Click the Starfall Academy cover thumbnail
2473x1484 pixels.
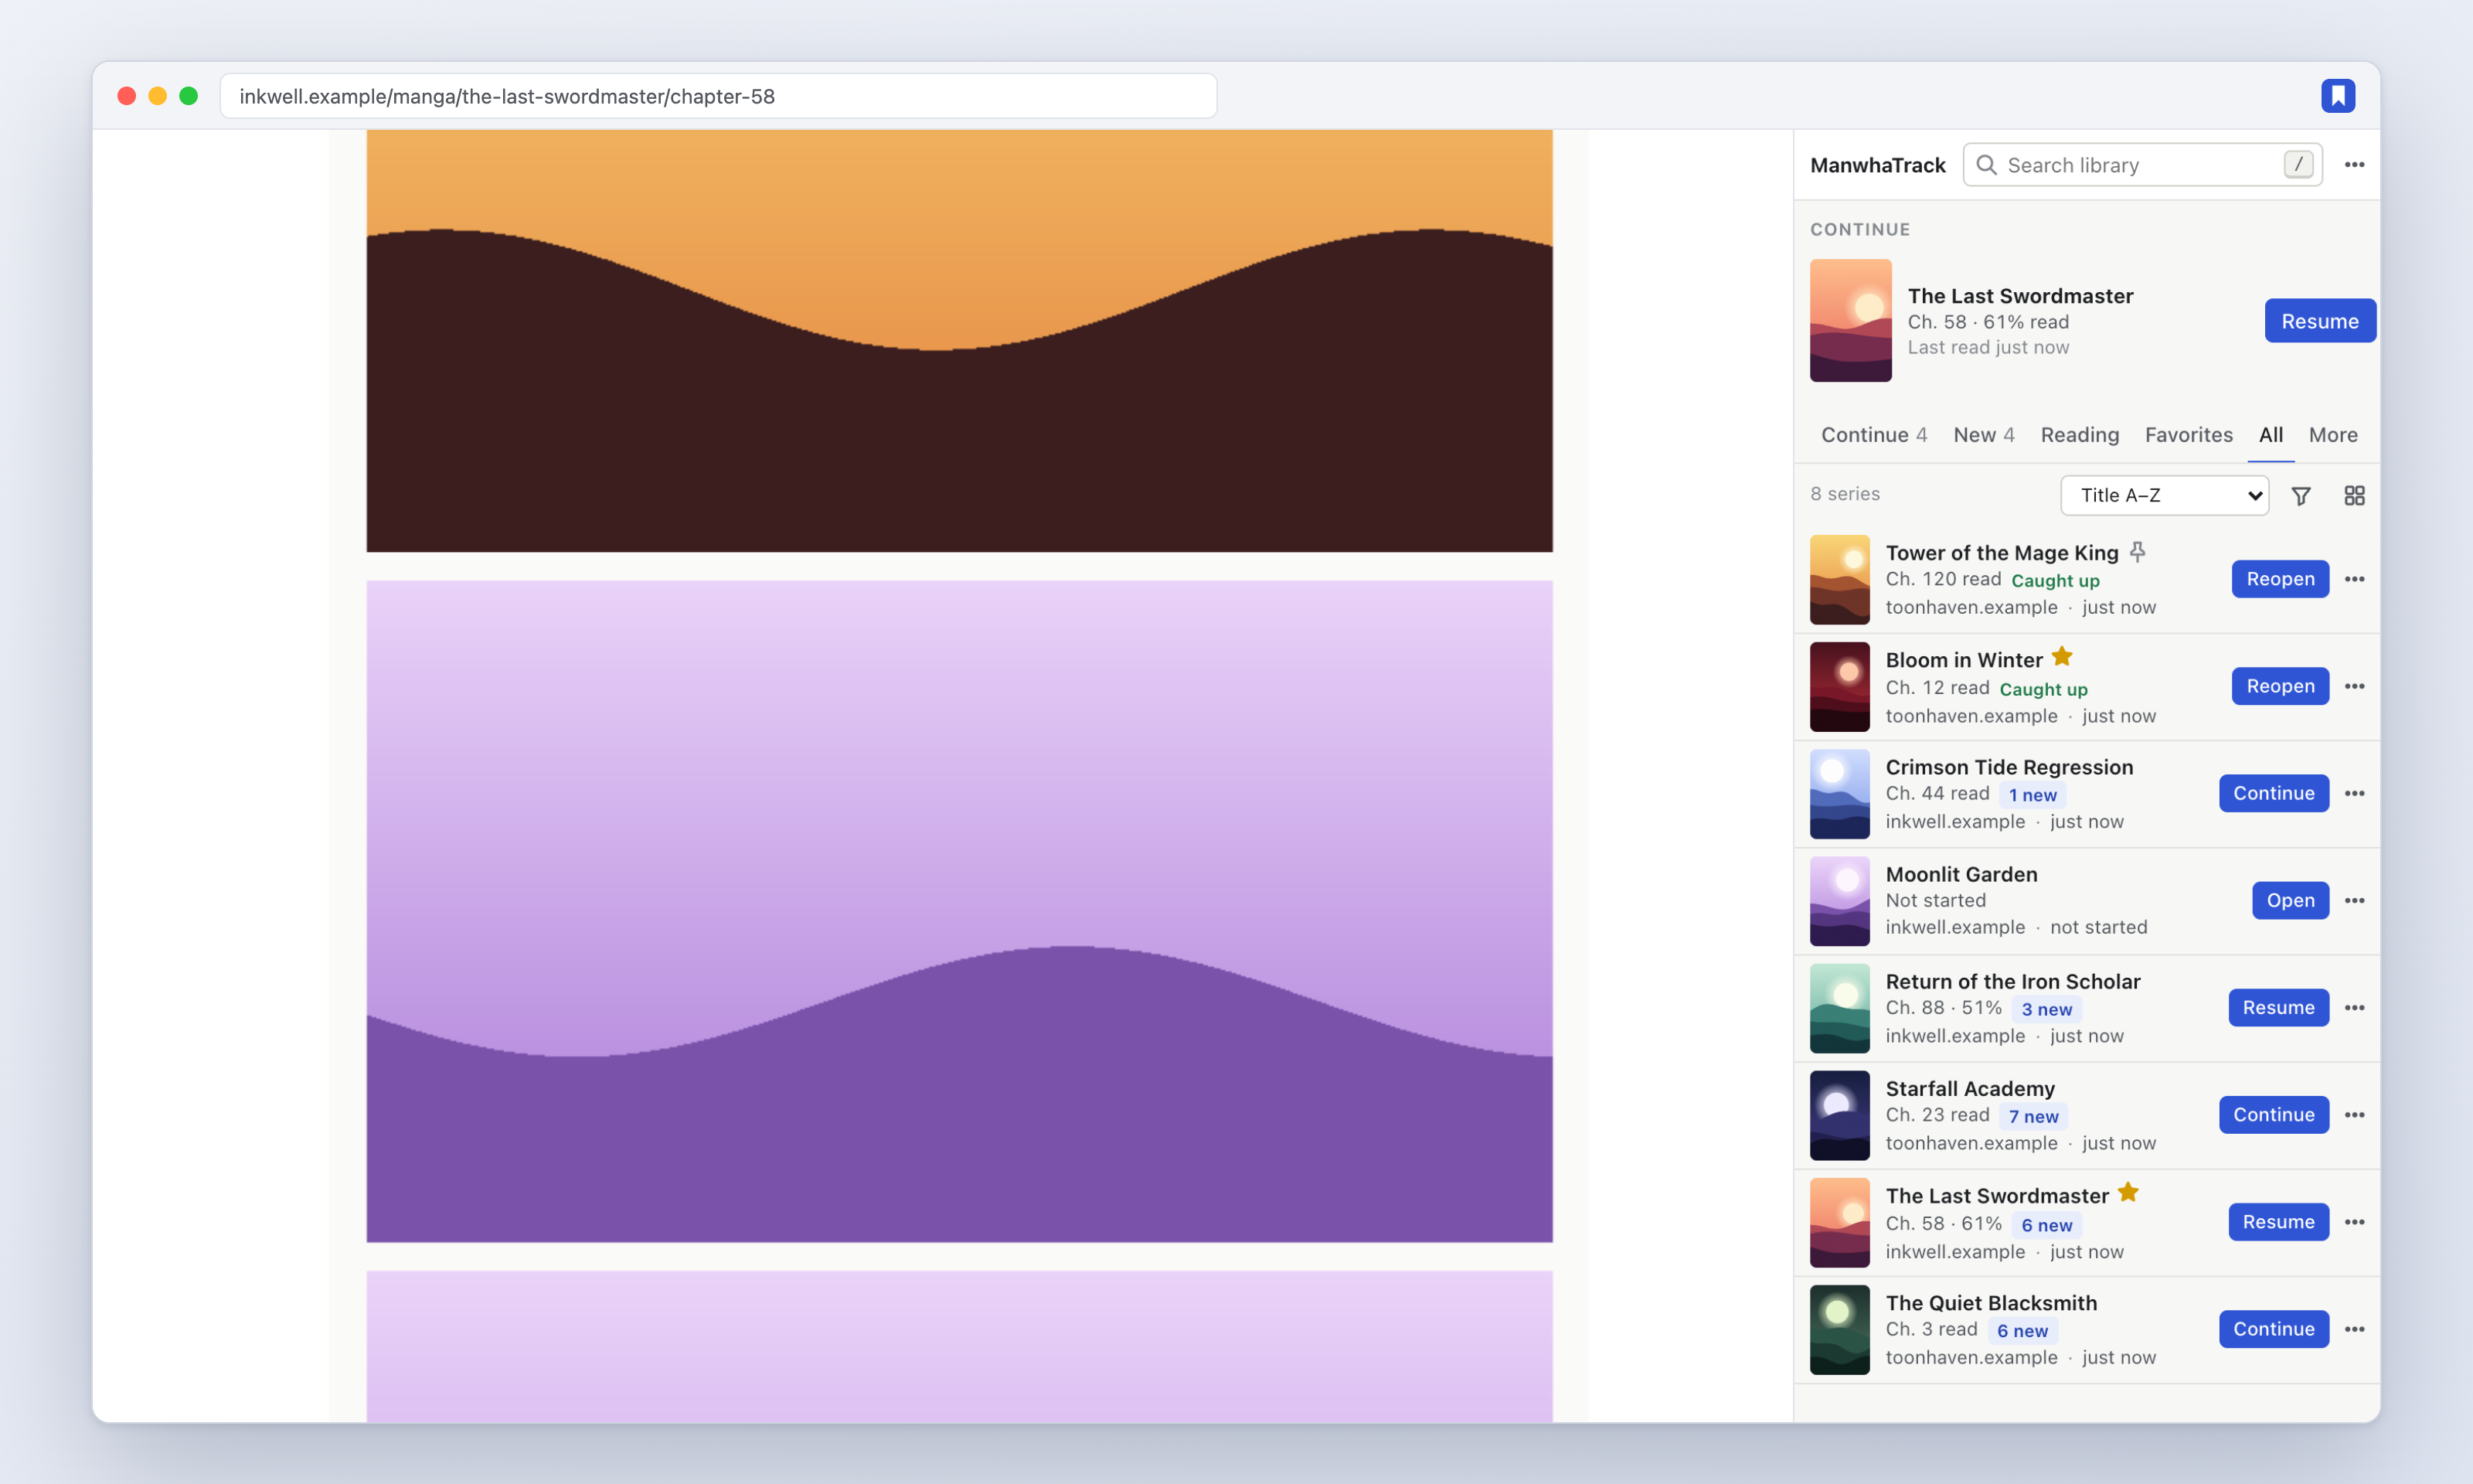click(x=1839, y=1115)
